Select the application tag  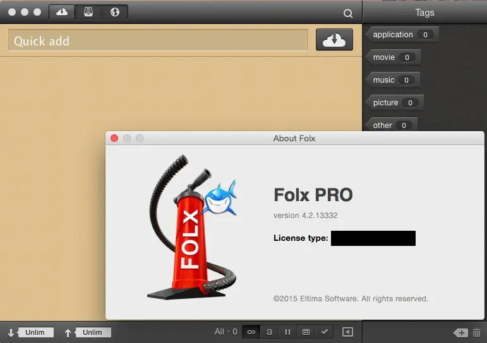(402, 35)
